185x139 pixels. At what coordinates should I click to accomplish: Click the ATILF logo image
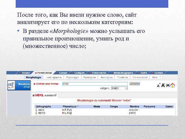point(11,85)
